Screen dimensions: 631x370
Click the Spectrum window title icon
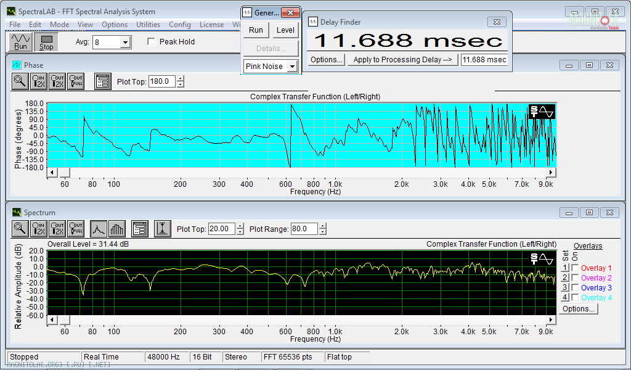tap(17, 212)
